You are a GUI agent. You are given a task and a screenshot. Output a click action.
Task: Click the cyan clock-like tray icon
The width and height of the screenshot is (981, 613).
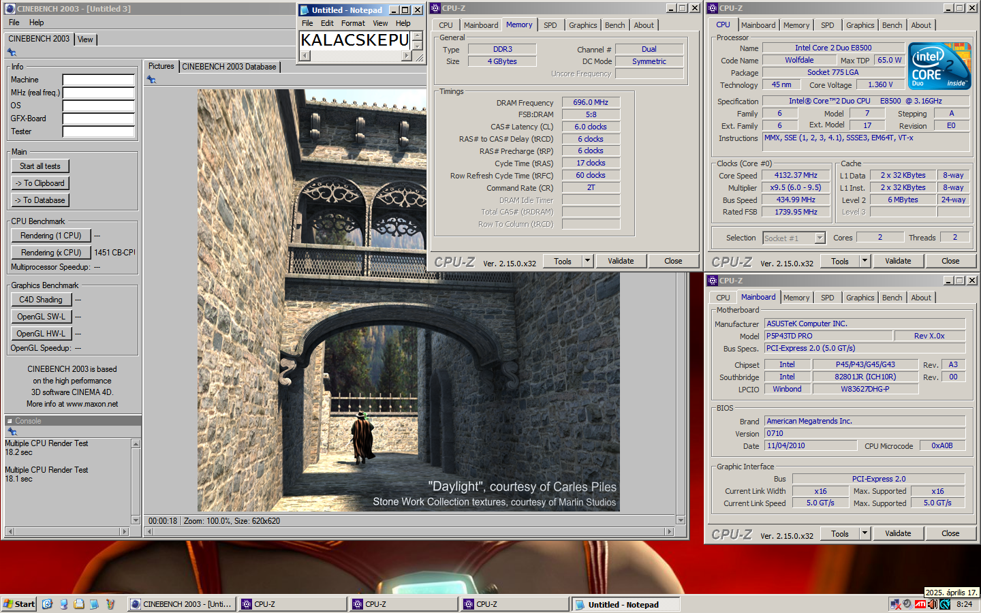click(x=945, y=604)
